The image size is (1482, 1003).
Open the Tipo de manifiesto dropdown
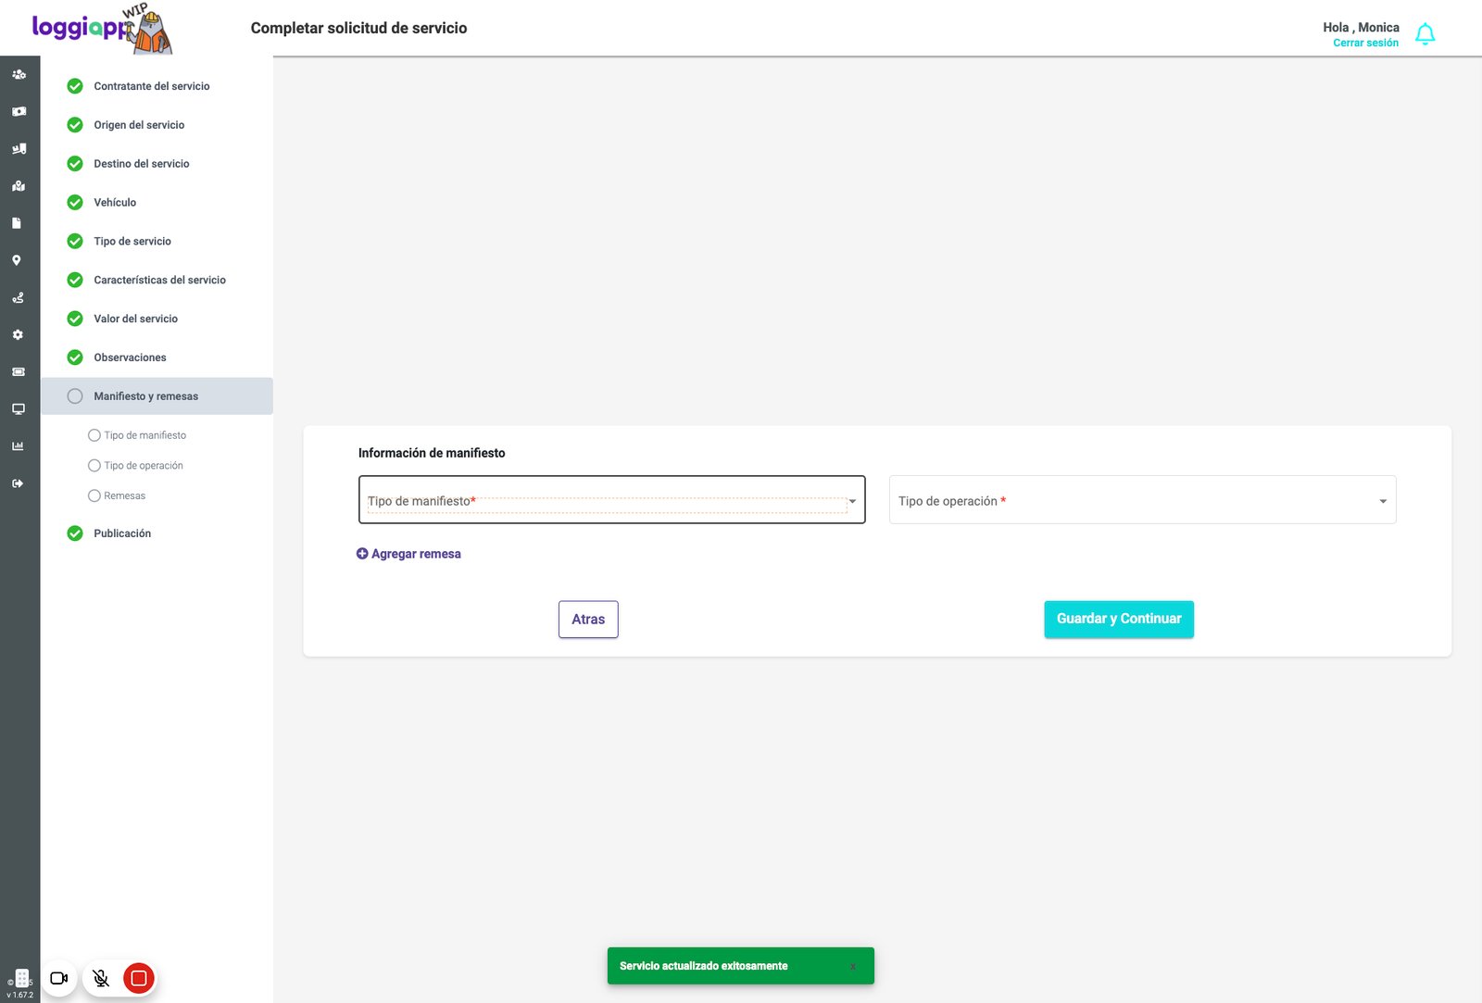click(x=612, y=500)
